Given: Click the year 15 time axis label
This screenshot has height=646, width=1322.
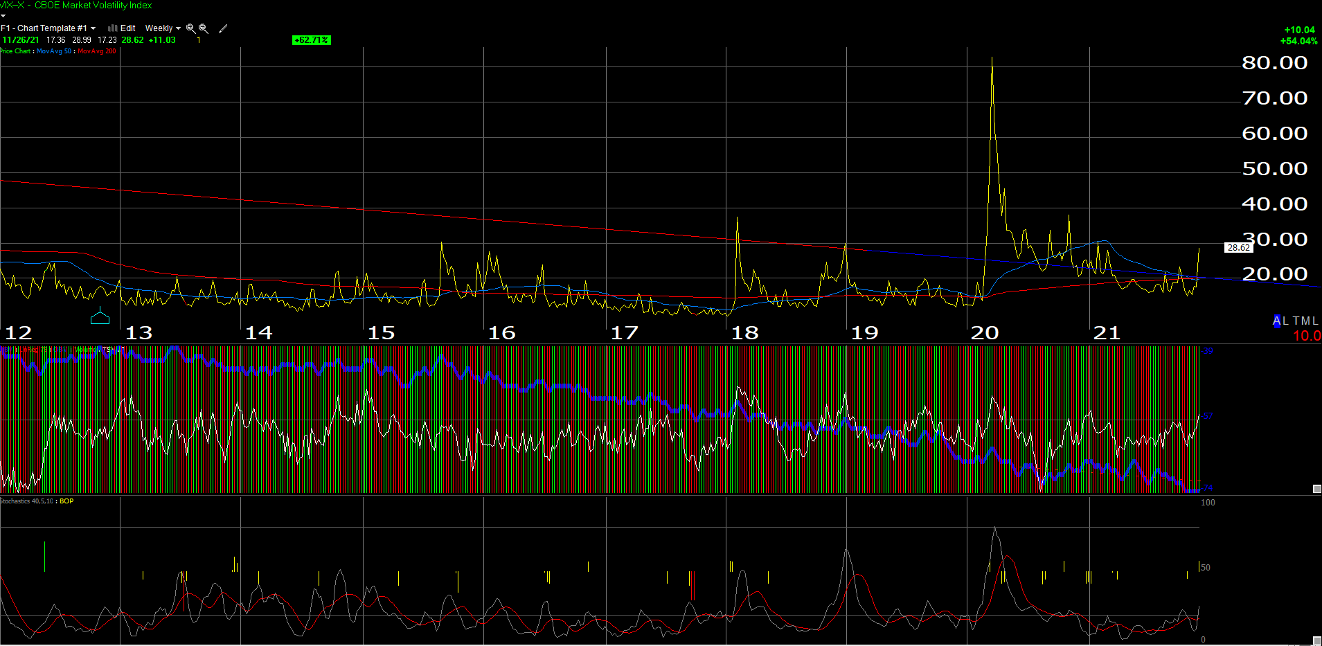Looking at the screenshot, I should (x=382, y=333).
